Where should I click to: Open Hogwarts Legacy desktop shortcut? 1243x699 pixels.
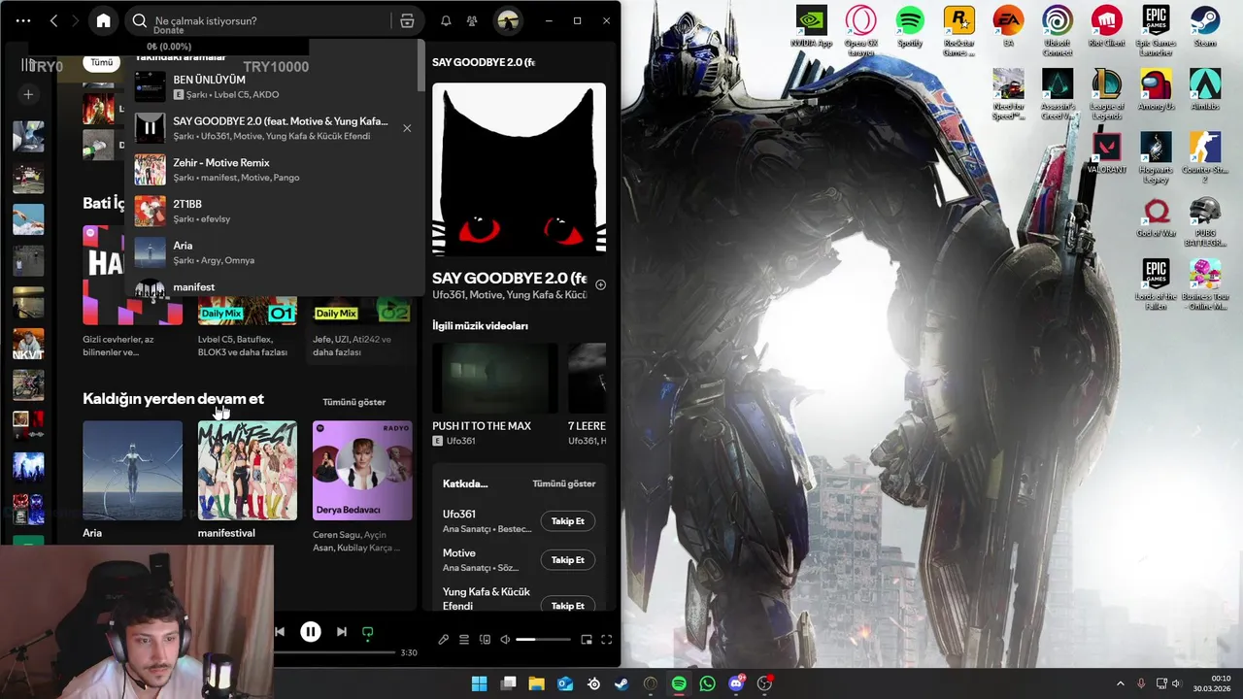click(x=1156, y=157)
